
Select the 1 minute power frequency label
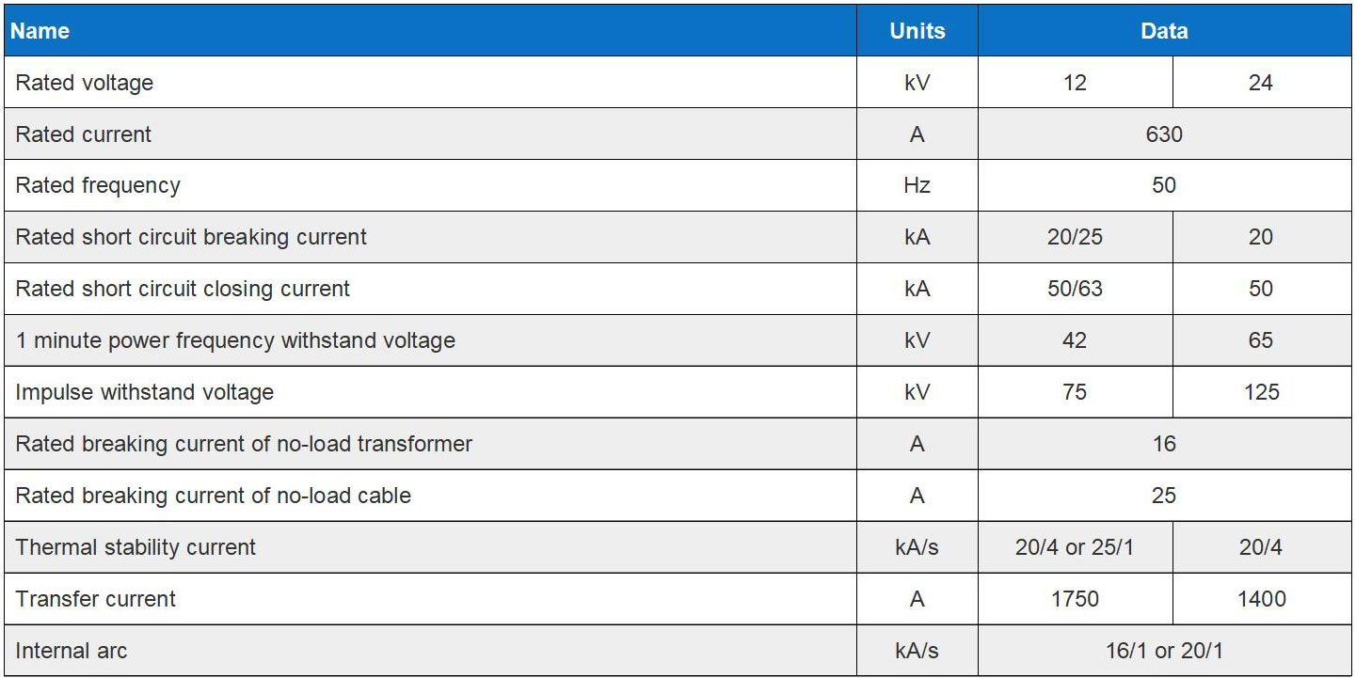tap(235, 340)
